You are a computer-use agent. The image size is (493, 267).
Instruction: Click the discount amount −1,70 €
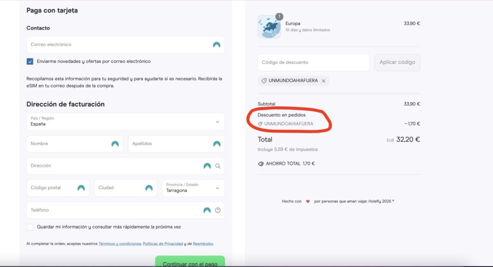click(412, 124)
